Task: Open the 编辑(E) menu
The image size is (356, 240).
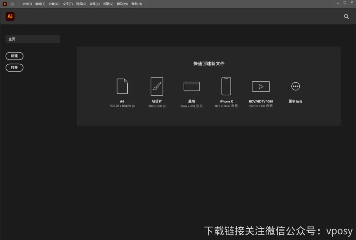Action: 40,4
